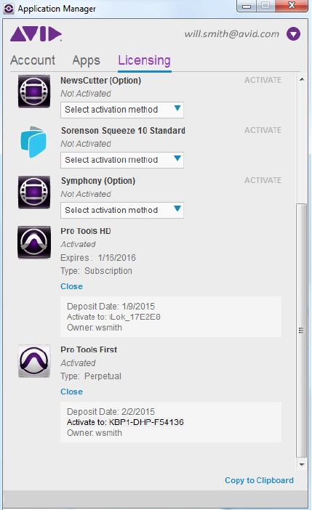The height and width of the screenshot is (510, 312).
Task: Activate the NewsCutter (Option) license
Action: (263, 80)
